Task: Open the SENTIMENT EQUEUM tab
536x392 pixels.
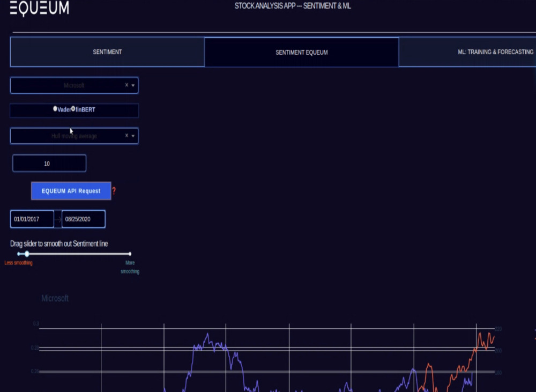Action: tap(301, 53)
